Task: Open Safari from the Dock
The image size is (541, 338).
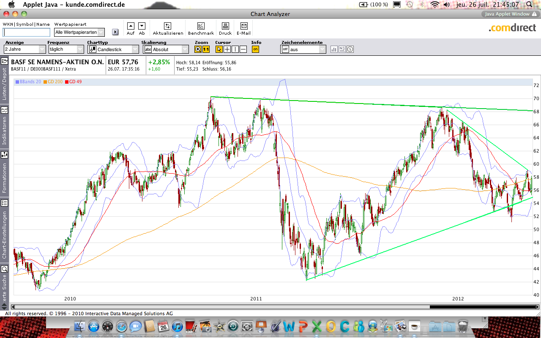Action: tap(121, 326)
